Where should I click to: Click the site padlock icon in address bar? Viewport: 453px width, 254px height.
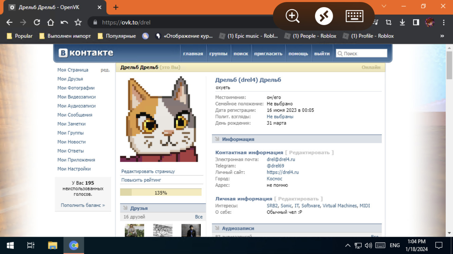(95, 22)
